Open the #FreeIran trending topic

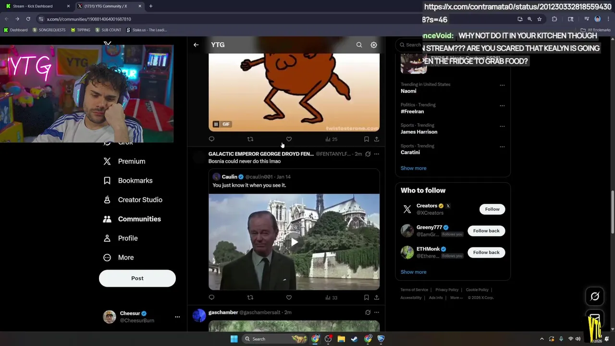pyautogui.click(x=412, y=111)
